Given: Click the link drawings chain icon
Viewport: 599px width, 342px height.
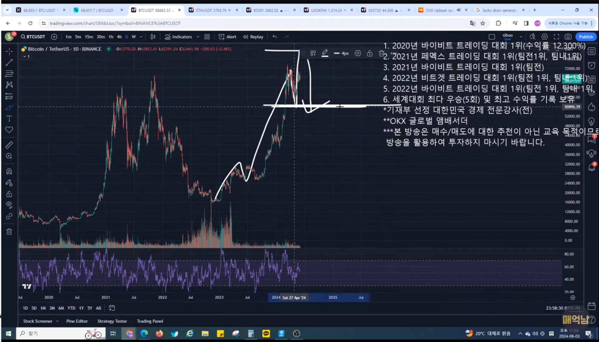Looking at the screenshot, I should (9, 216).
